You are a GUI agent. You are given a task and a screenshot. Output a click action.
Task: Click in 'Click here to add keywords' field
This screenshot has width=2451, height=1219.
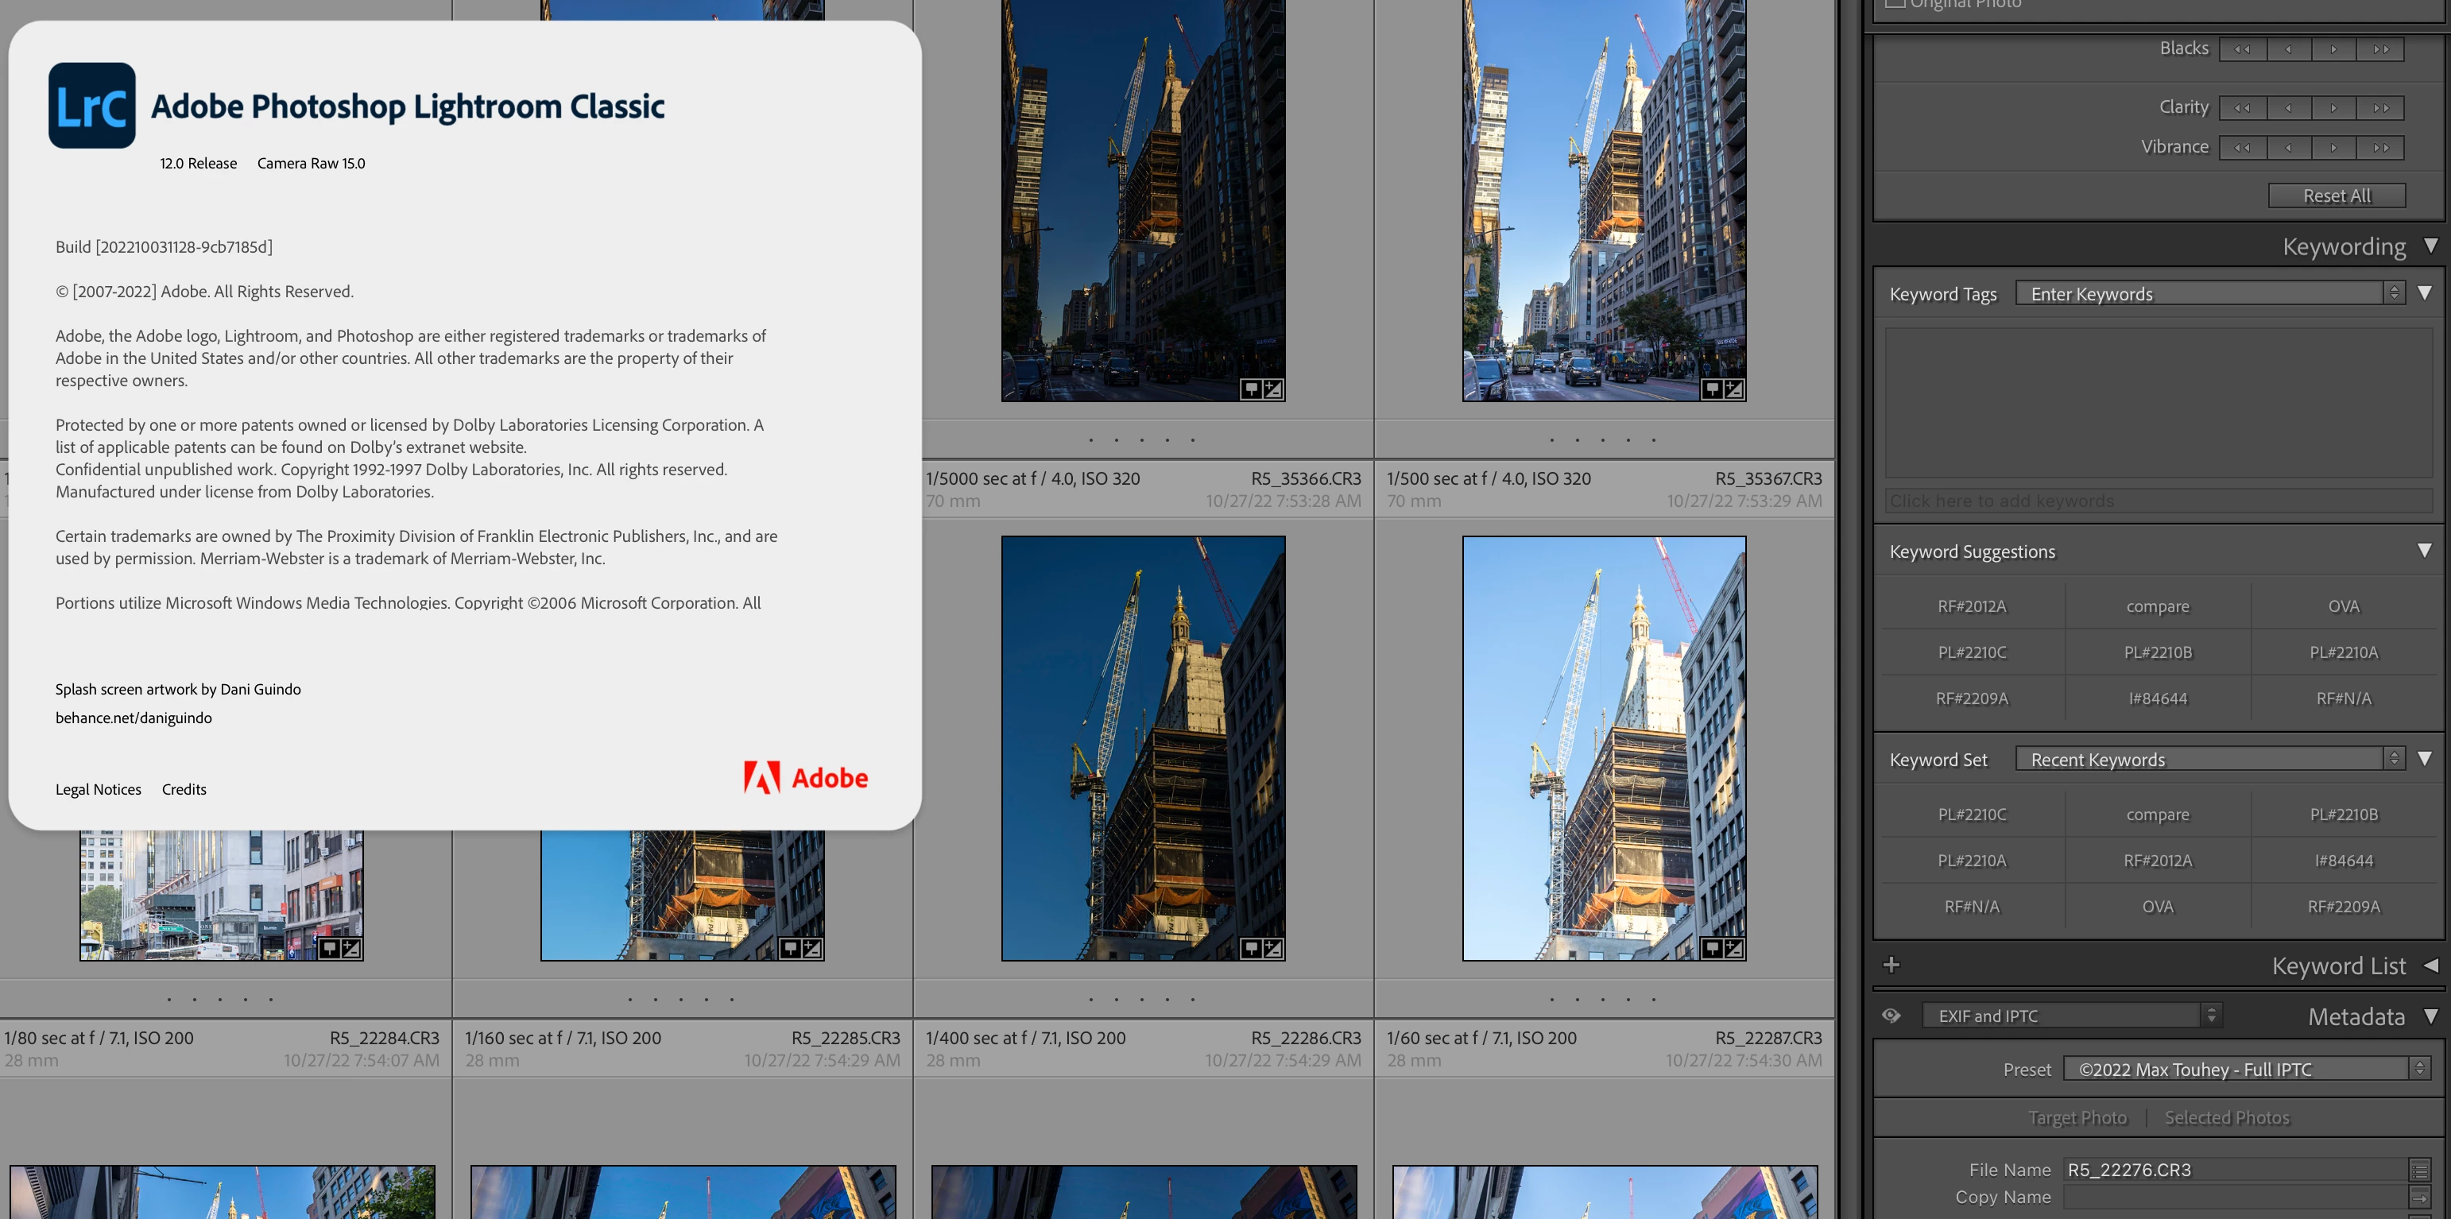2158,501
